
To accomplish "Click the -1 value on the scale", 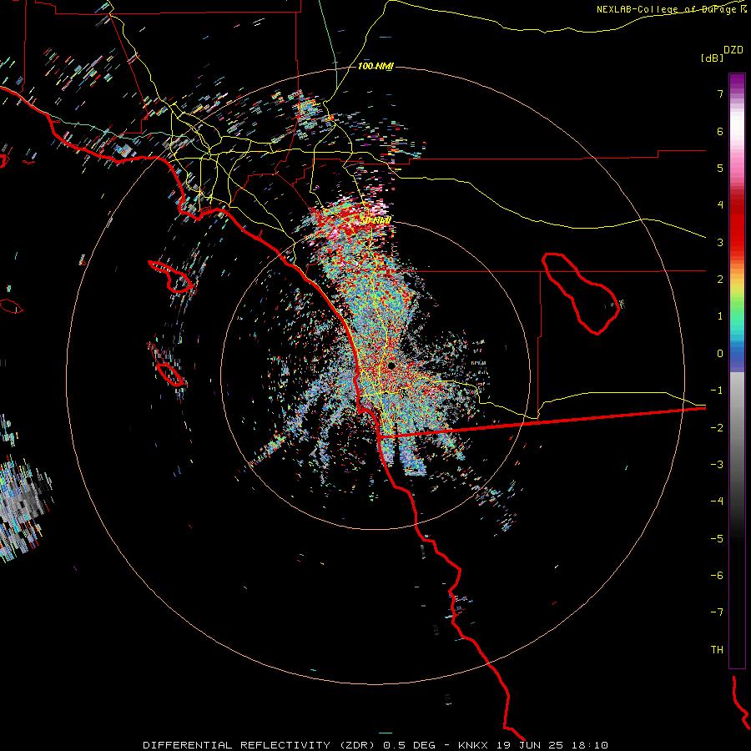I will coord(717,391).
